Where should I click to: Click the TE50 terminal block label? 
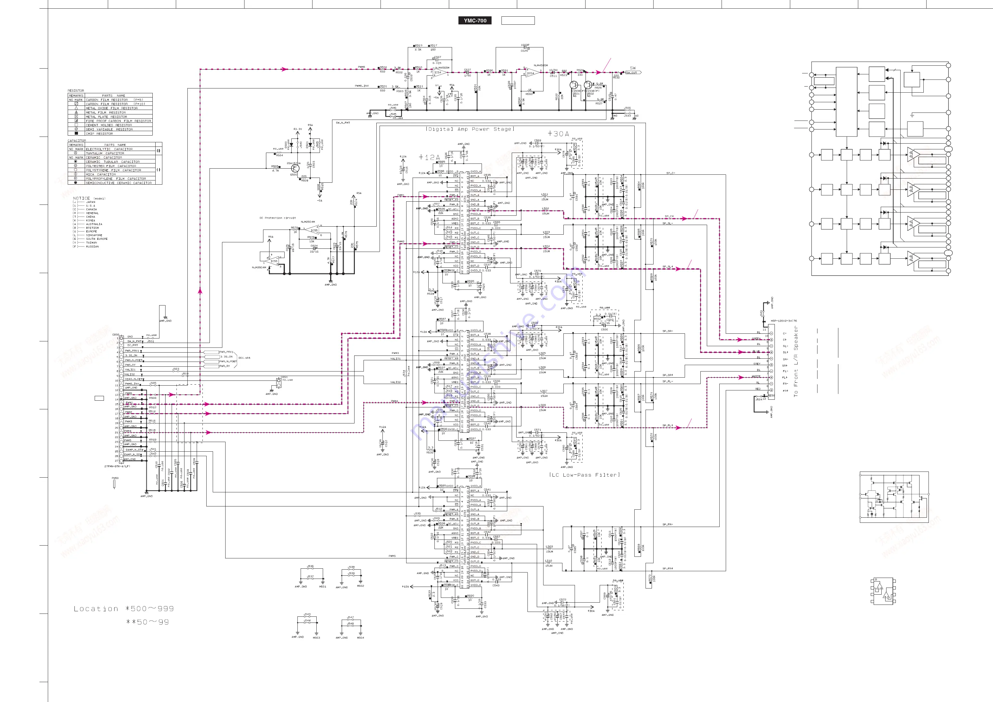(772, 396)
